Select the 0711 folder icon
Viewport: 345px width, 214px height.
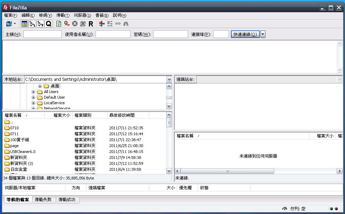pyautogui.click(x=7, y=134)
